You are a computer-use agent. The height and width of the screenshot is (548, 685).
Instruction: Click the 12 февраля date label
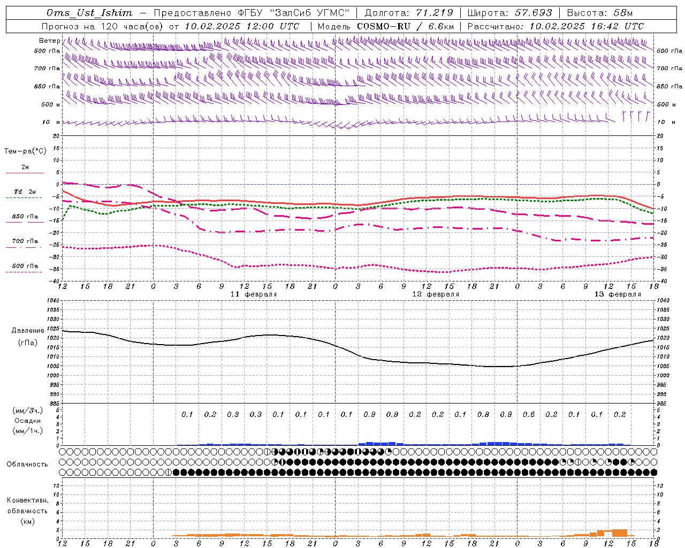click(x=436, y=294)
